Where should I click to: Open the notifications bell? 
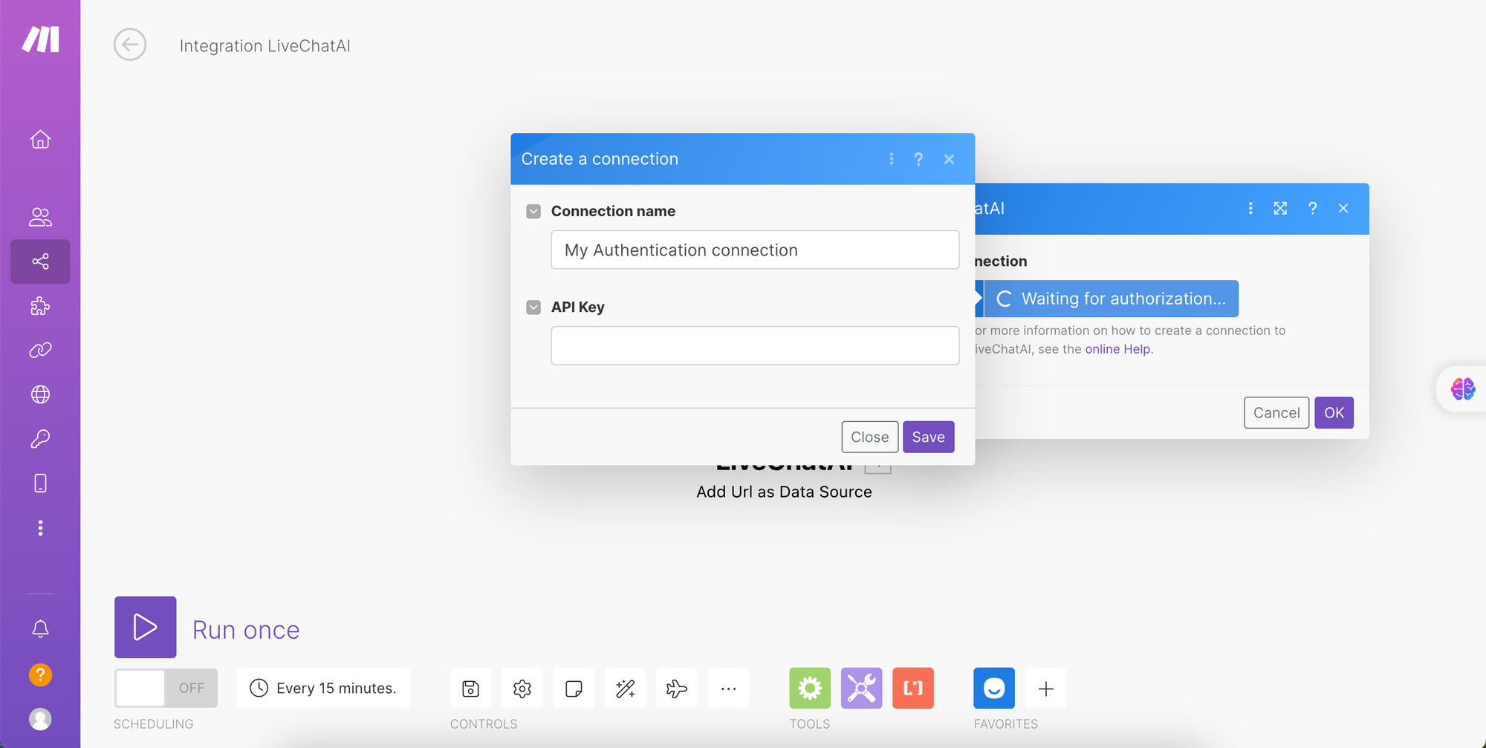pos(40,629)
